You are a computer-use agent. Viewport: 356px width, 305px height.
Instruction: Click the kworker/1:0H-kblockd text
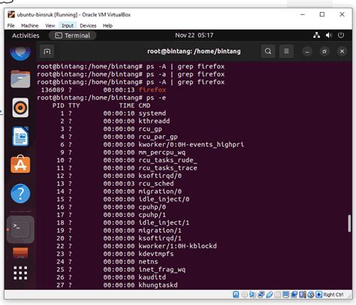tap(178, 246)
